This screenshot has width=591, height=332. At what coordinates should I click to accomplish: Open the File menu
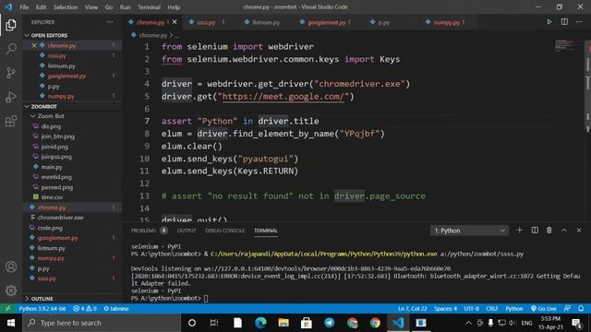[x=24, y=7]
